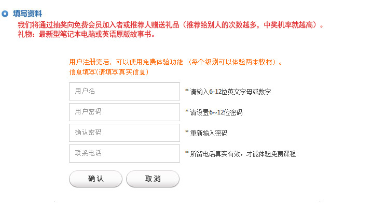Screen dimensions: 372x203
Task: Focus the 用户密码 password field
Action: click(x=125, y=112)
